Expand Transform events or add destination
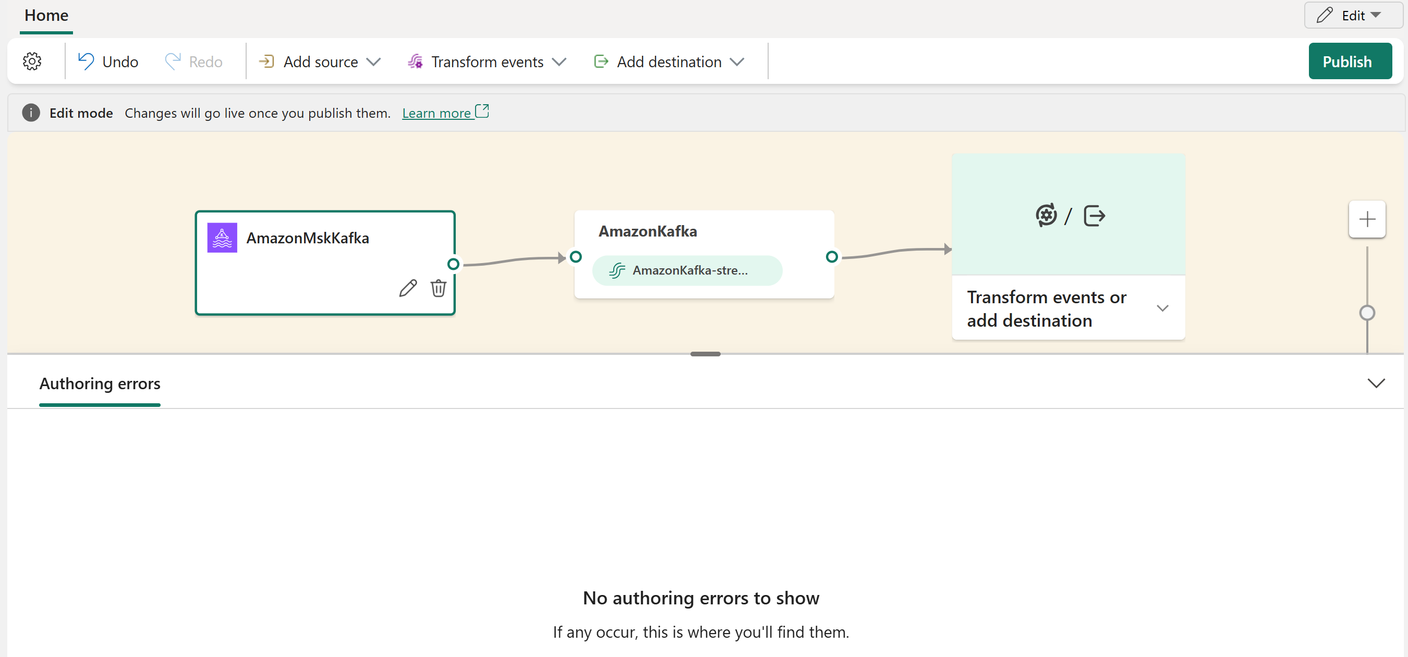Viewport: 1408px width, 657px height. (1162, 308)
